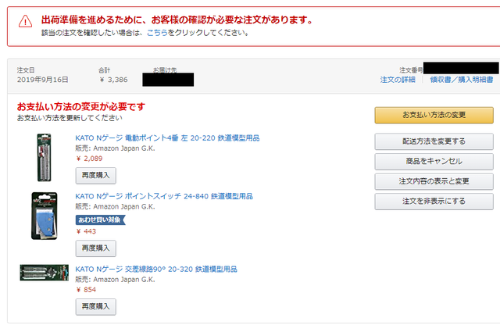
Task: Click お支払い方法の変更 yellow button
Action: [x=434, y=115]
